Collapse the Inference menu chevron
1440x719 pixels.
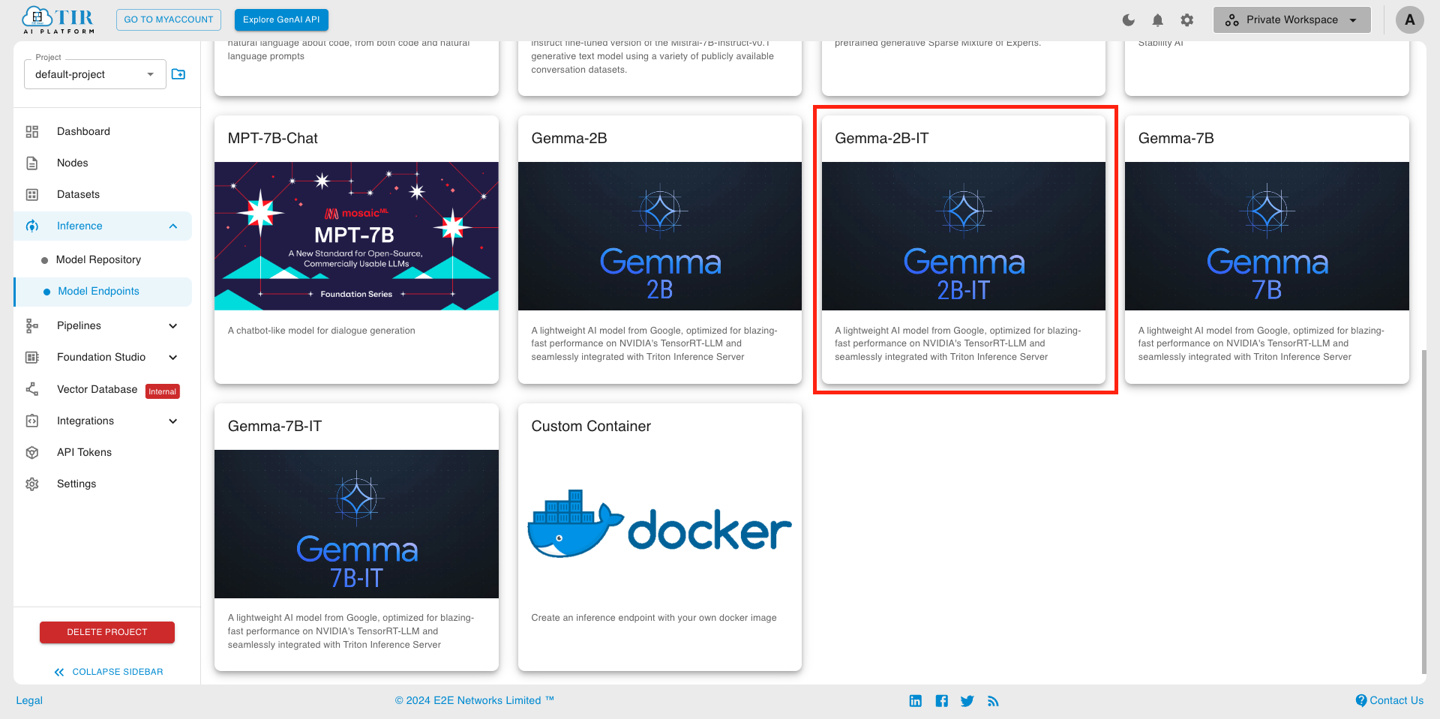pos(173,226)
